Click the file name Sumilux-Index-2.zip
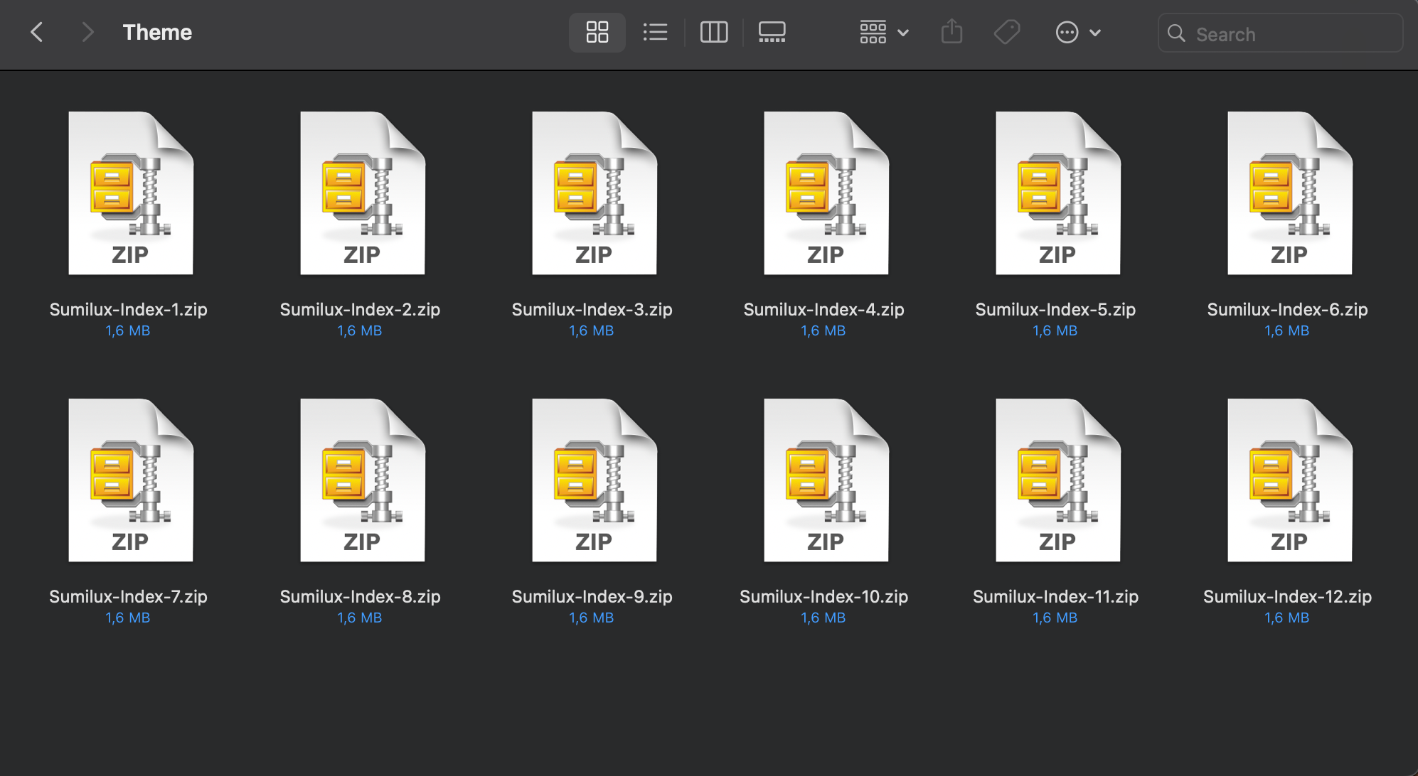Screen dimensions: 1418x776 tap(360, 310)
